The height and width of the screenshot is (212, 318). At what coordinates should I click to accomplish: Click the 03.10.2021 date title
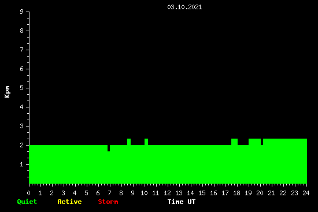pos(184,7)
